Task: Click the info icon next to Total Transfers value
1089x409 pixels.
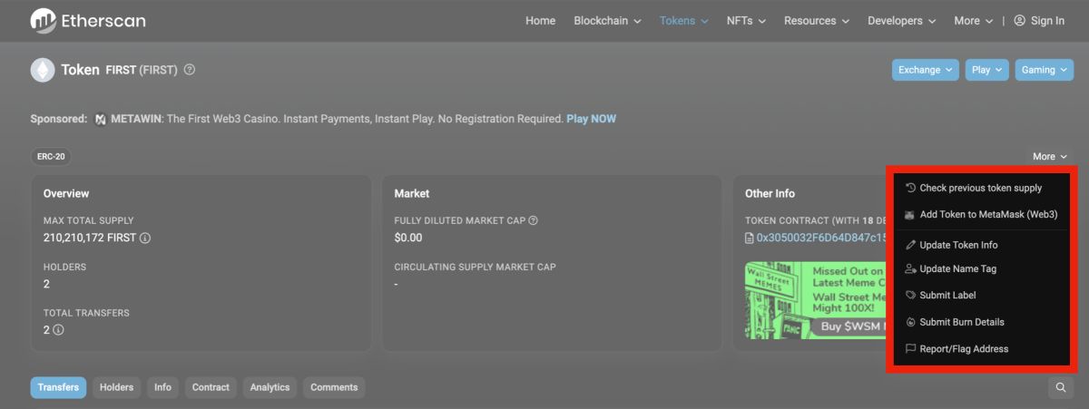Action: click(58, 331)
